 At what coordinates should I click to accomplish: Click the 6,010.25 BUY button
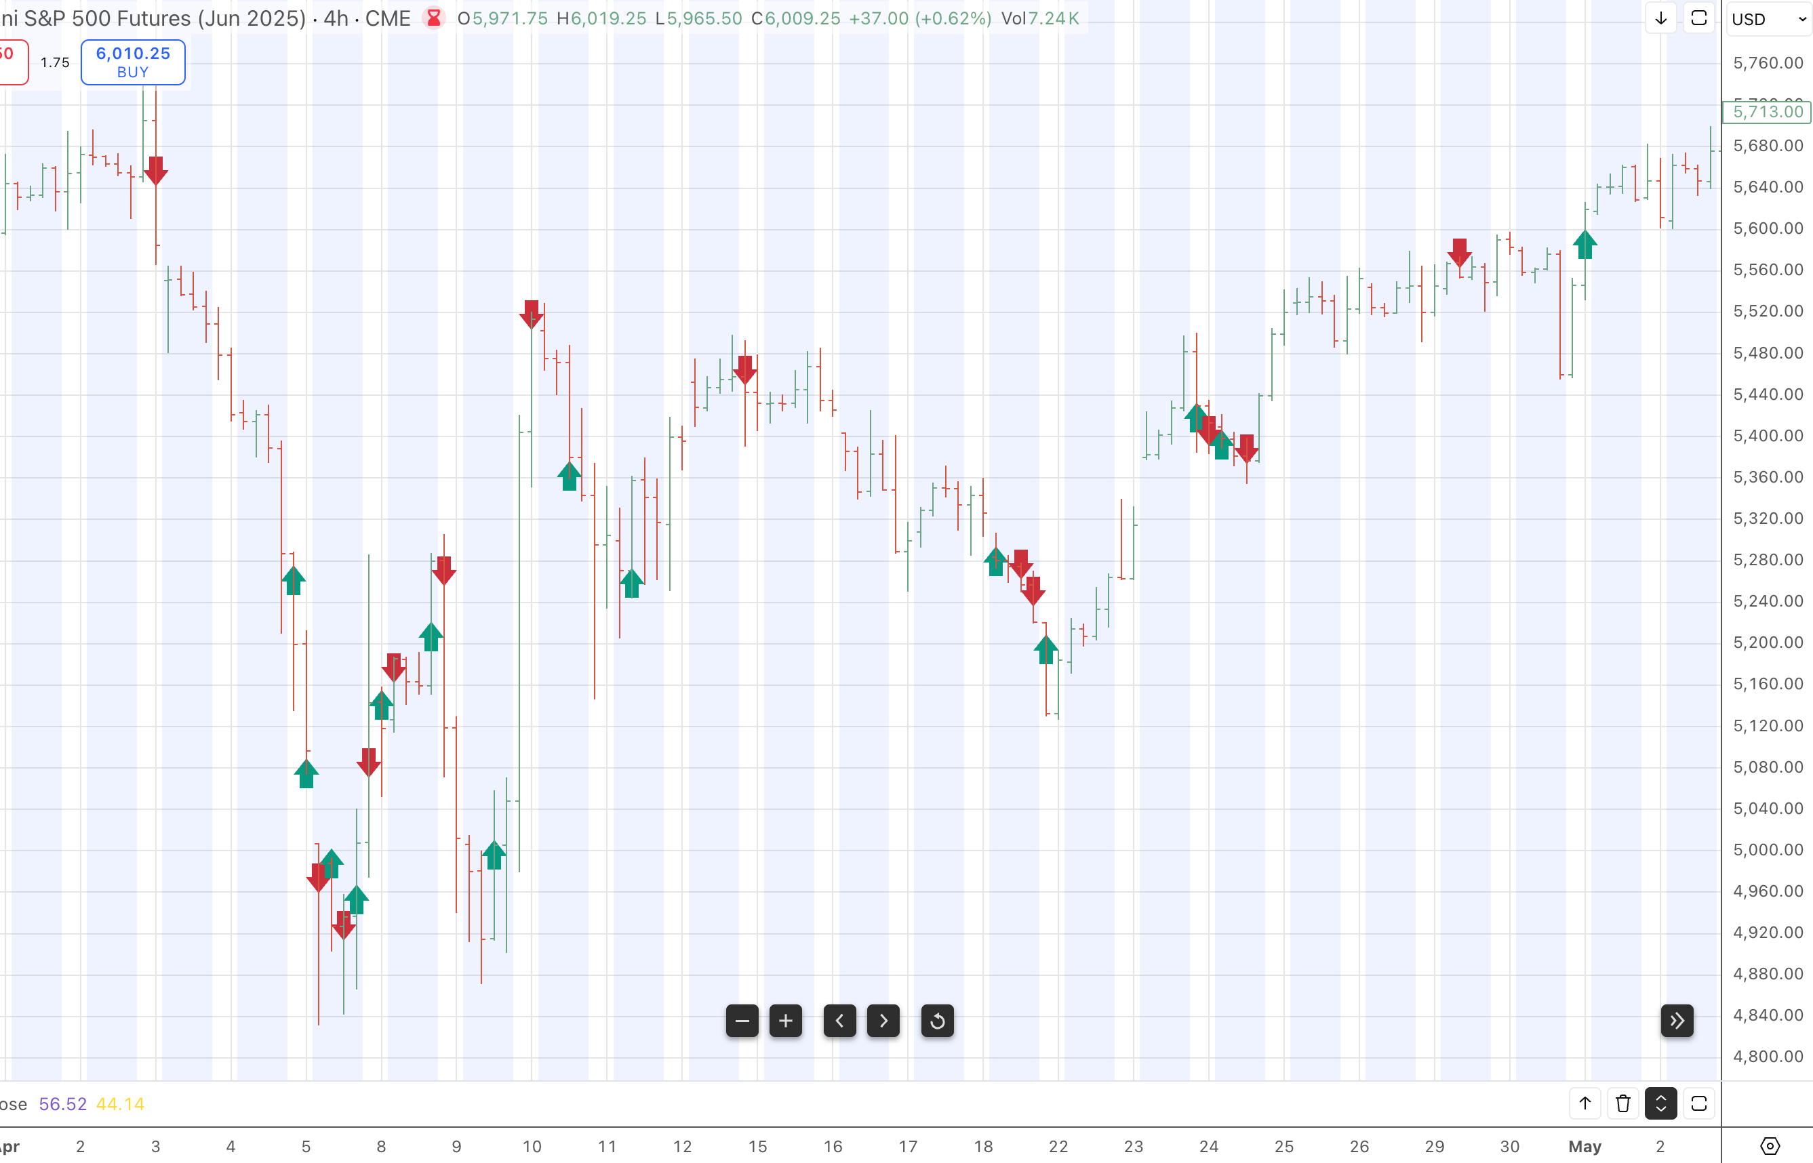(x=133, y=62)
